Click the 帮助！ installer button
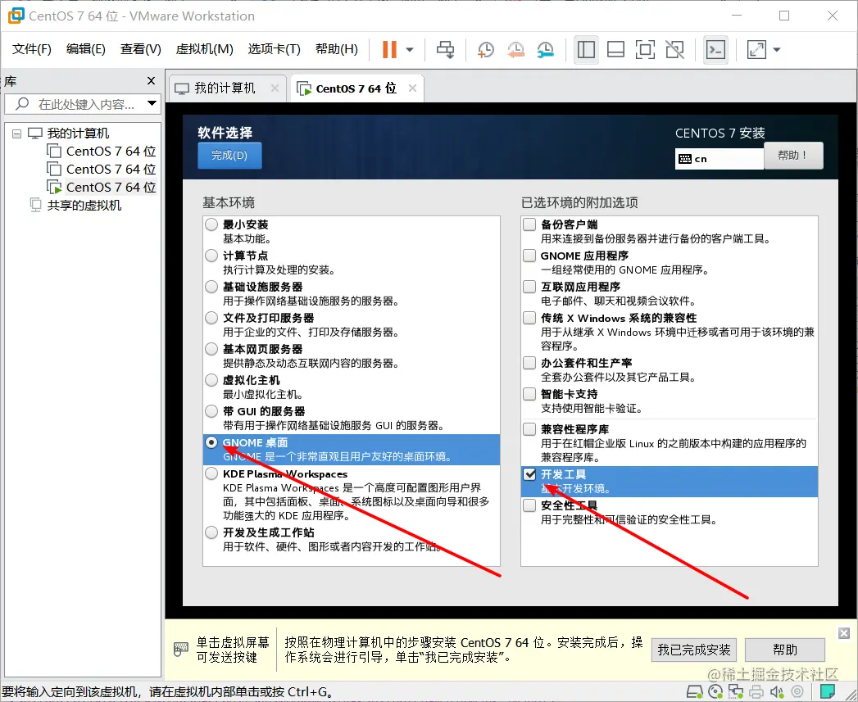 (793, 156)
